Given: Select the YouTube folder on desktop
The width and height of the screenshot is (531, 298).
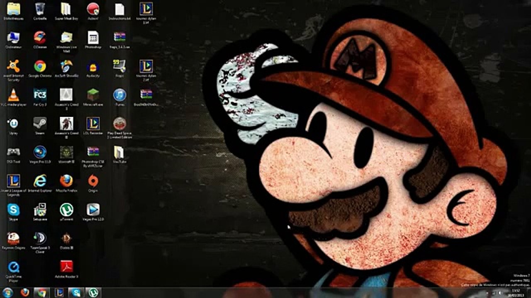Looking at the screenshot, I should [119, 152].
